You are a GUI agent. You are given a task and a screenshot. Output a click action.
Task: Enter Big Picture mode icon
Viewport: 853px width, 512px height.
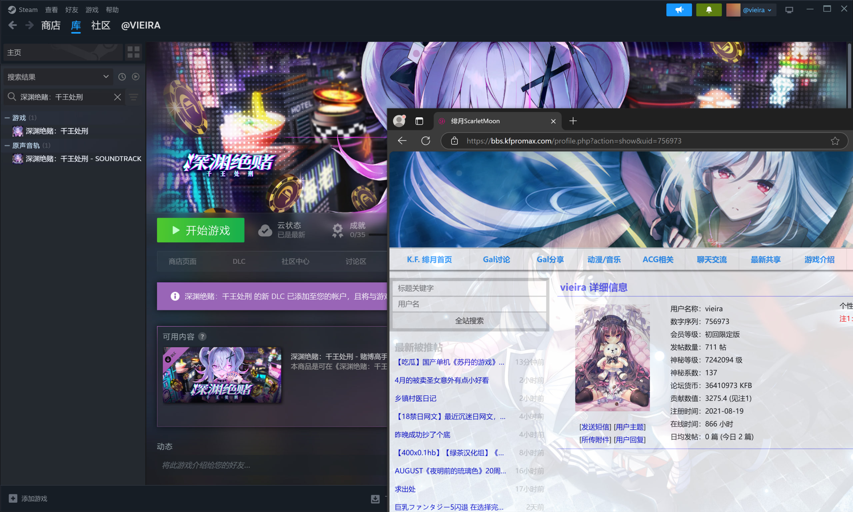pyautogui.click(x=789, y=10)
